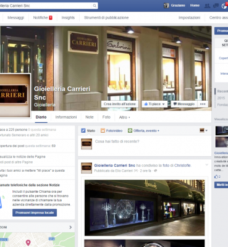Select the Note tab

tap(90, 117)
